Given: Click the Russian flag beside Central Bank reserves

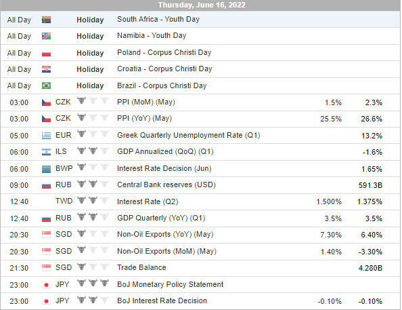Looking at the screenshot, I should 46,185.
